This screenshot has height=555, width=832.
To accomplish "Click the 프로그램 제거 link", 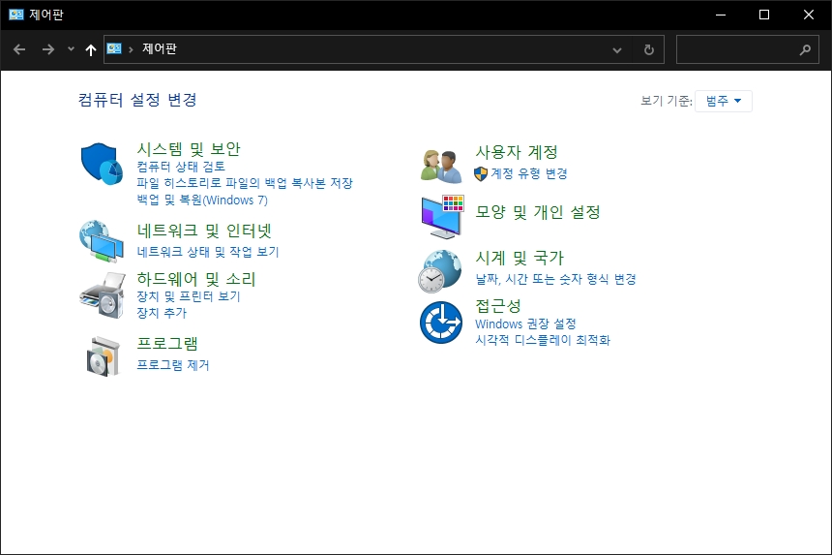I will click(173, 365).
